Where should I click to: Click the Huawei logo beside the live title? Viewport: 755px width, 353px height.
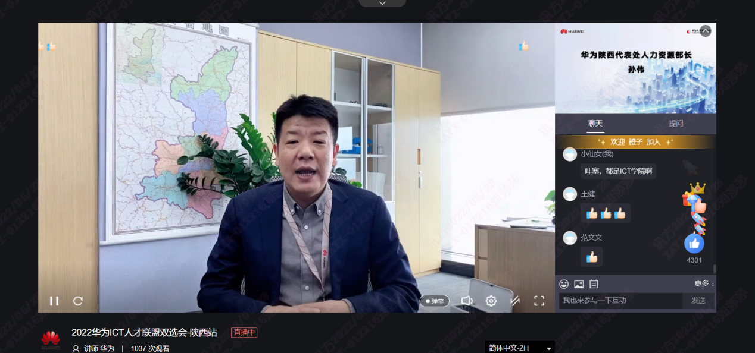(51, 339)
